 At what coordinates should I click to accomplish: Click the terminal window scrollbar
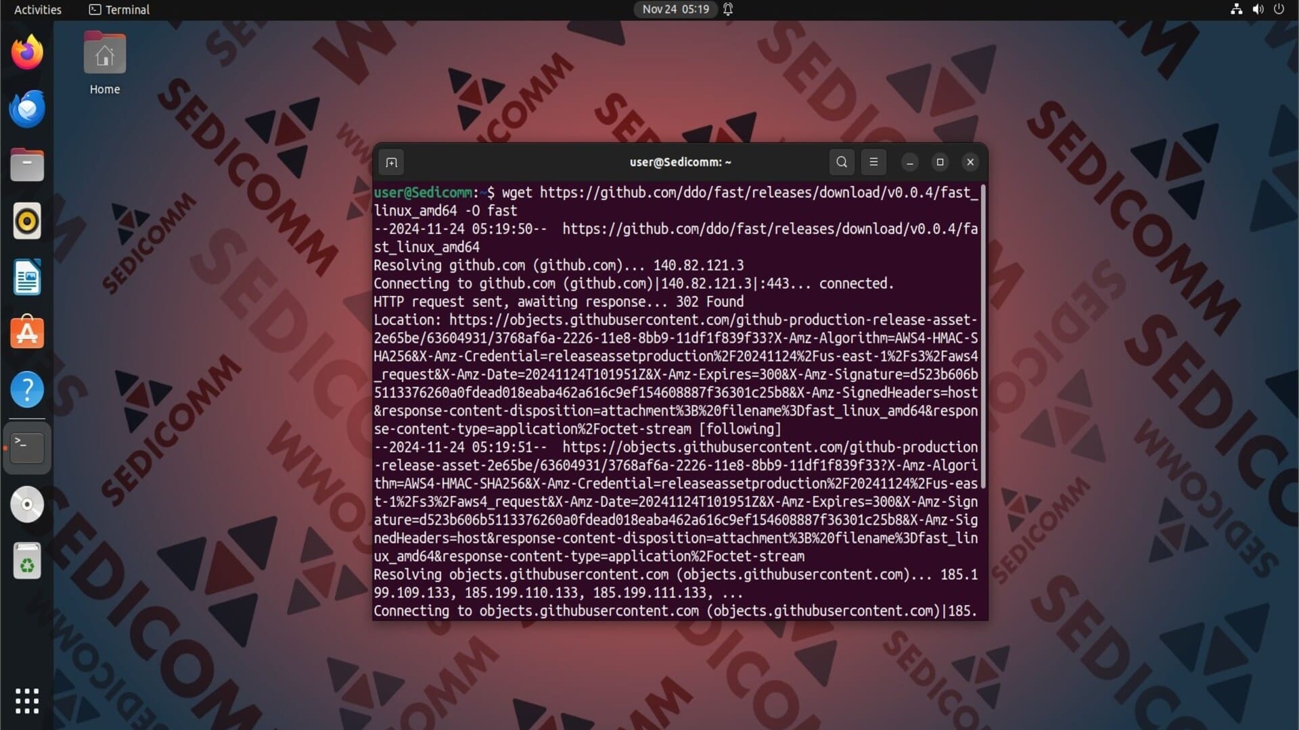coord(983,337)
